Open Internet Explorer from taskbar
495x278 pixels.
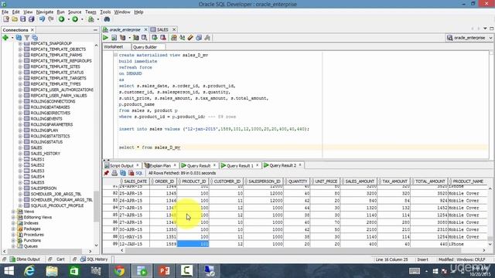point(29,271)
